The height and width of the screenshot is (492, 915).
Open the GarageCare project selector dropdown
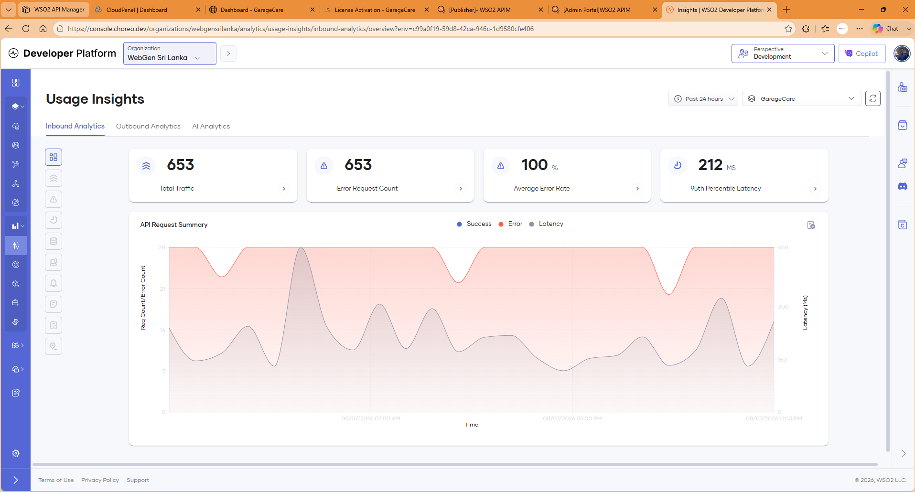(801, 98)
